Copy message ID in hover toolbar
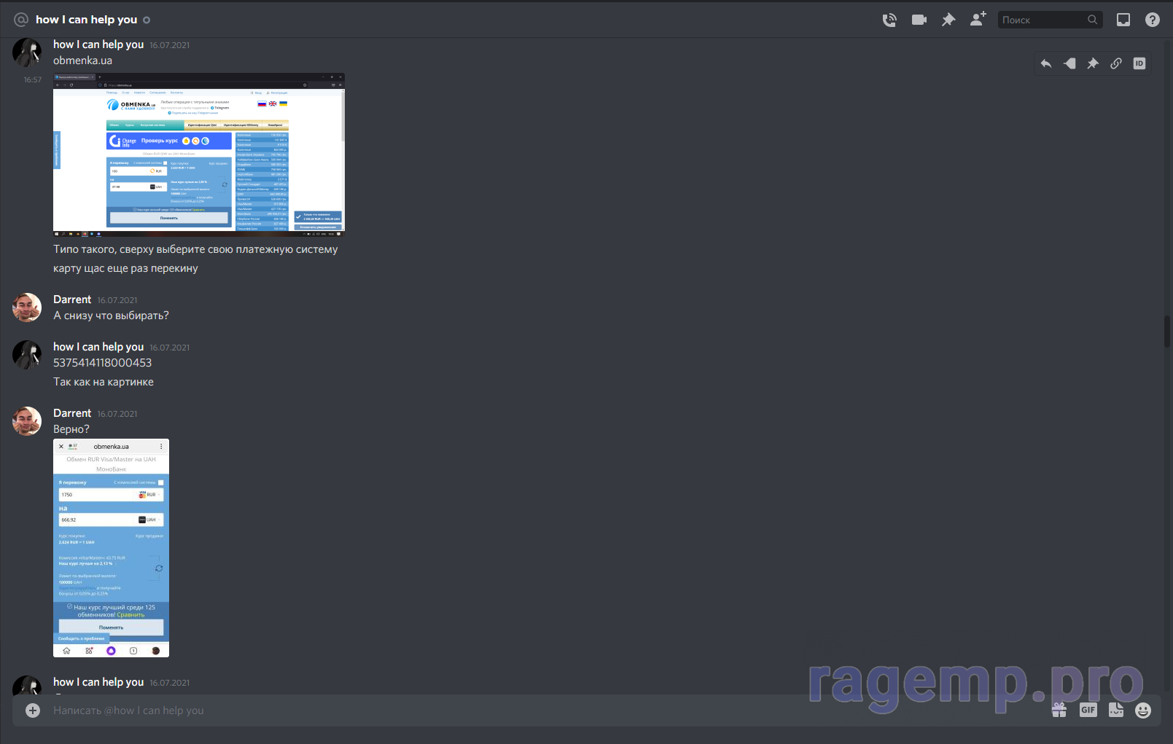The image size is (1173, 744). click(1139, 63)
